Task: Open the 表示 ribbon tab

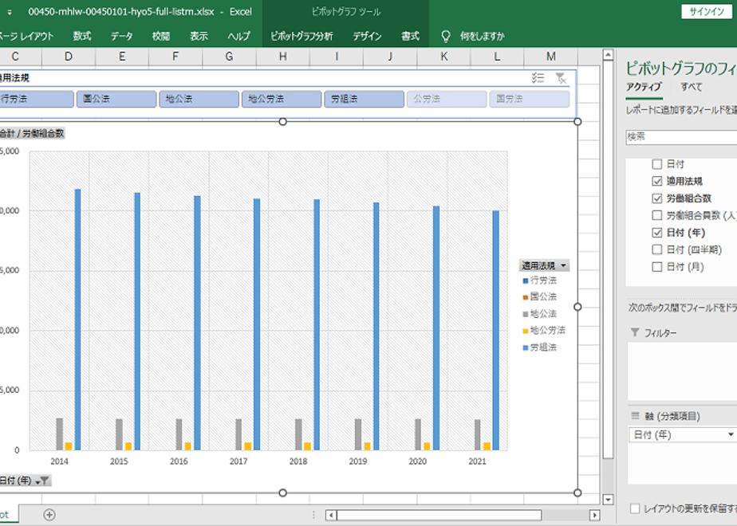Action: (199, 36)
